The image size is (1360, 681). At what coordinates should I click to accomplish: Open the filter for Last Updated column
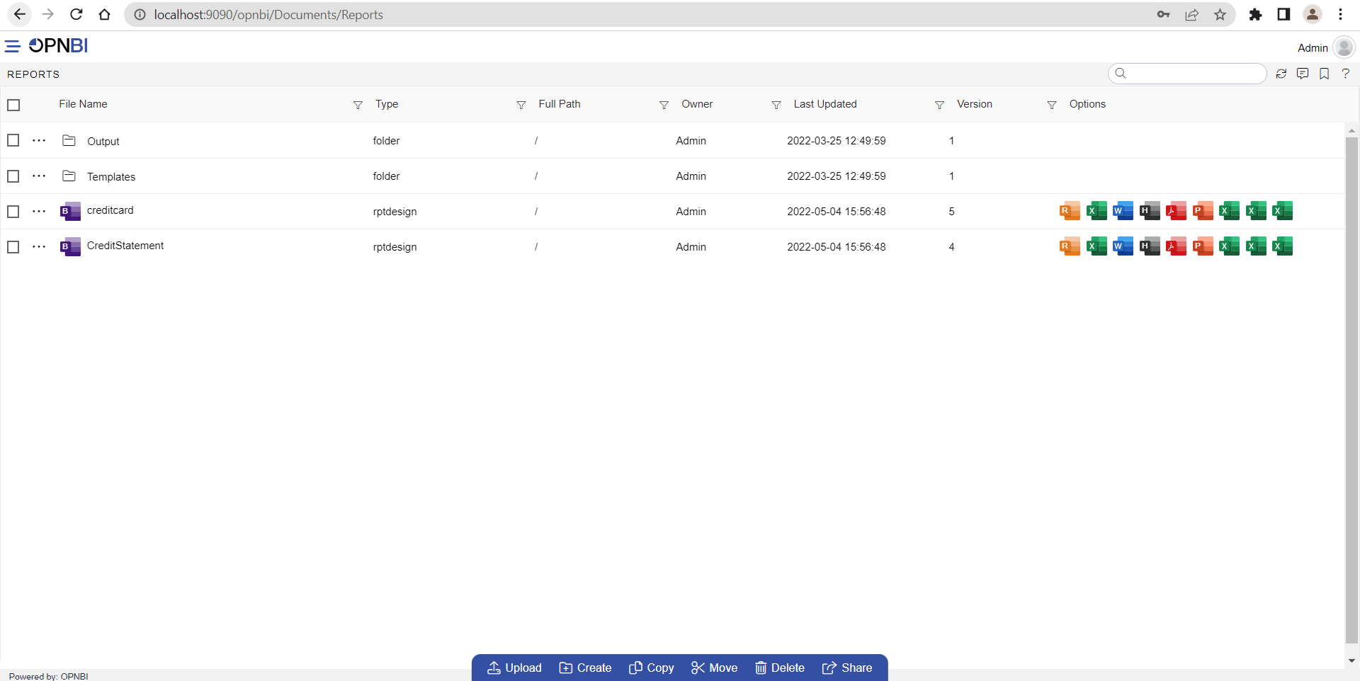click(x=939, y=105)
